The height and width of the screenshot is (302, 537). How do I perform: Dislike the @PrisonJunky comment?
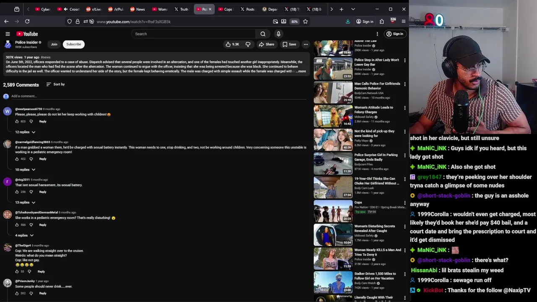point(31,293)
